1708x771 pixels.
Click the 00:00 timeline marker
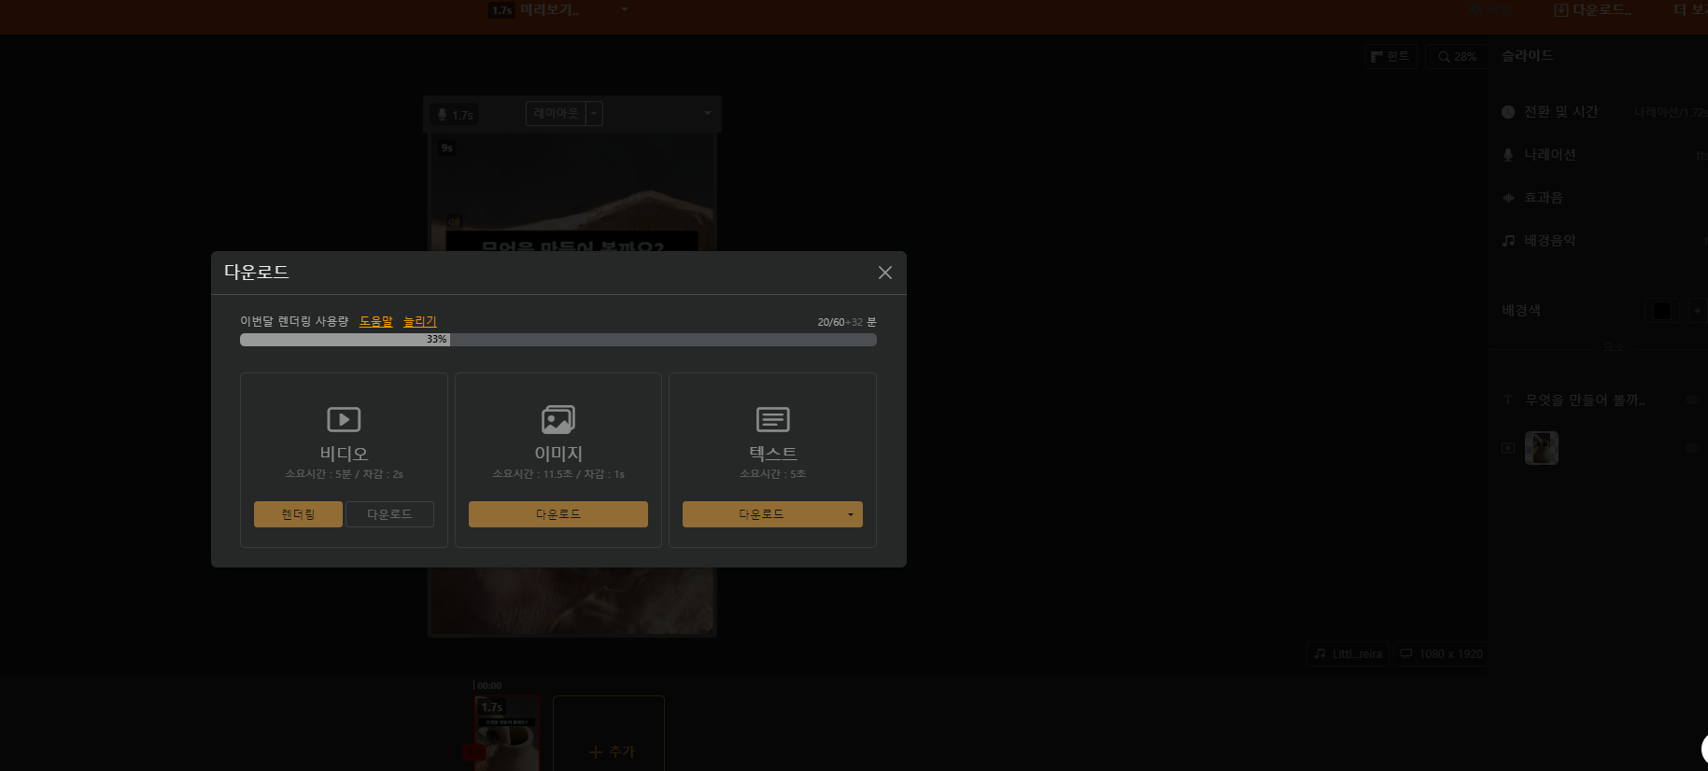pos(489,685)
